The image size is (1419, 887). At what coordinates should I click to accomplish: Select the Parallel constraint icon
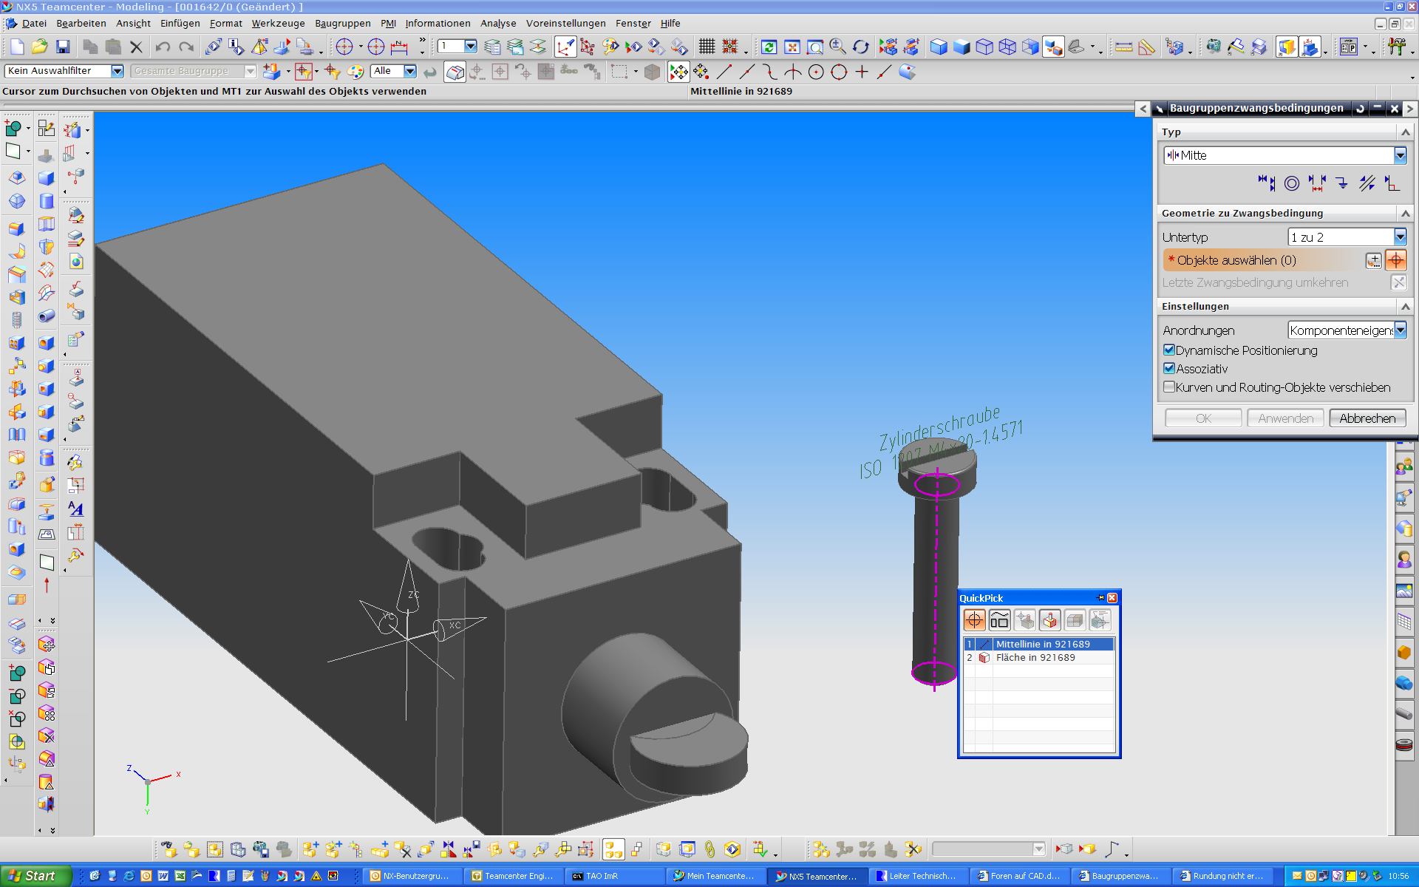[1367, 183]
